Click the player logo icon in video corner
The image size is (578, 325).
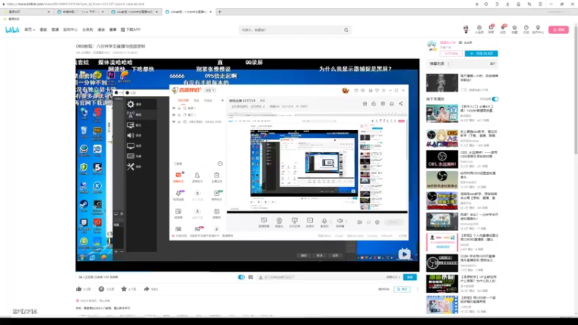[404, 254]
